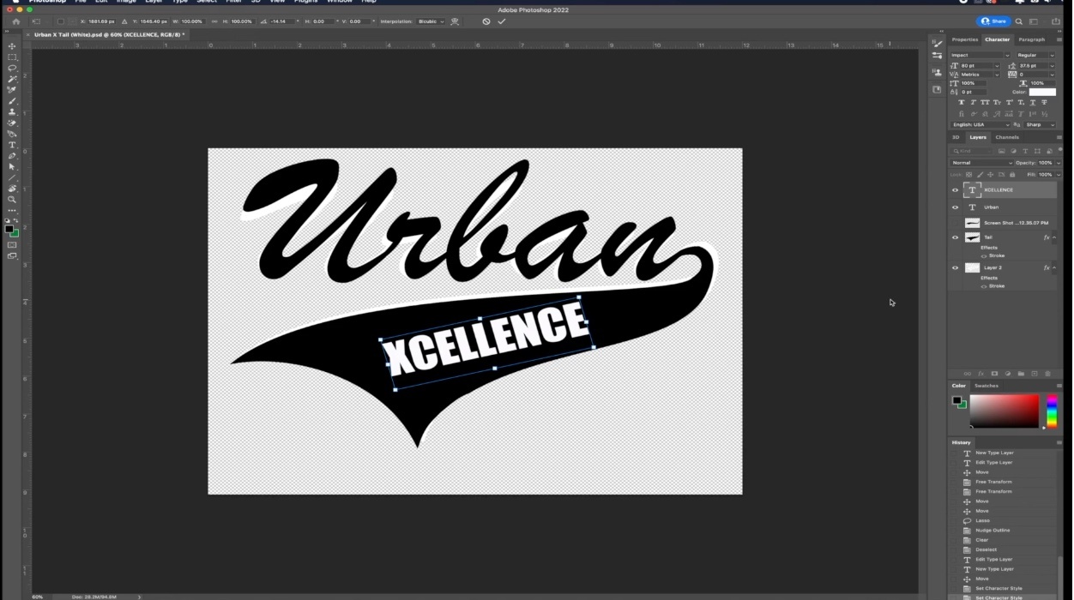Open the Normal blend mode dropdown
1074x600 pixels.
[981, 163]
